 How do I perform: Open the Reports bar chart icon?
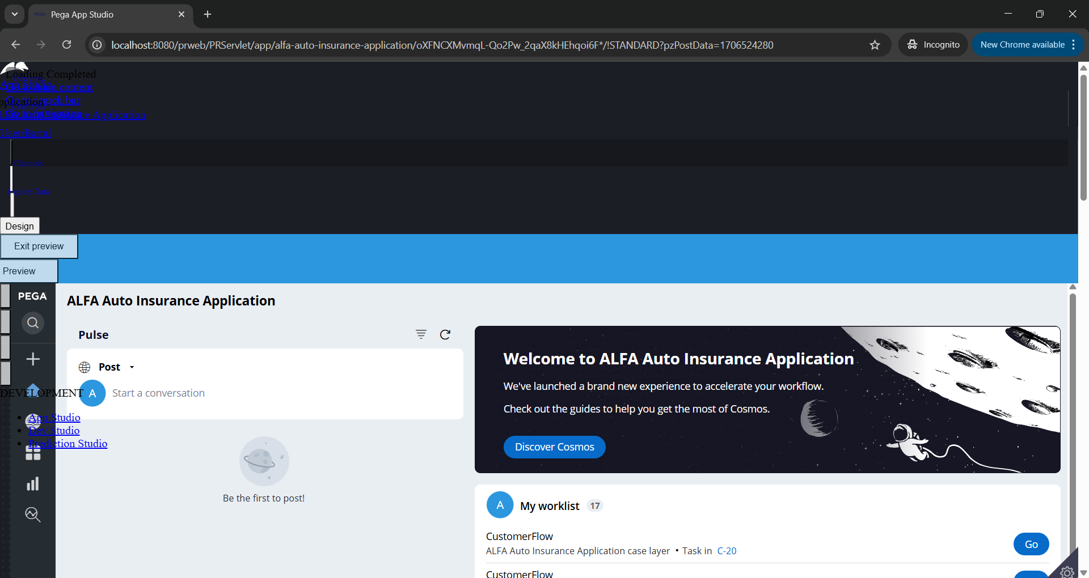click(33, 484)
